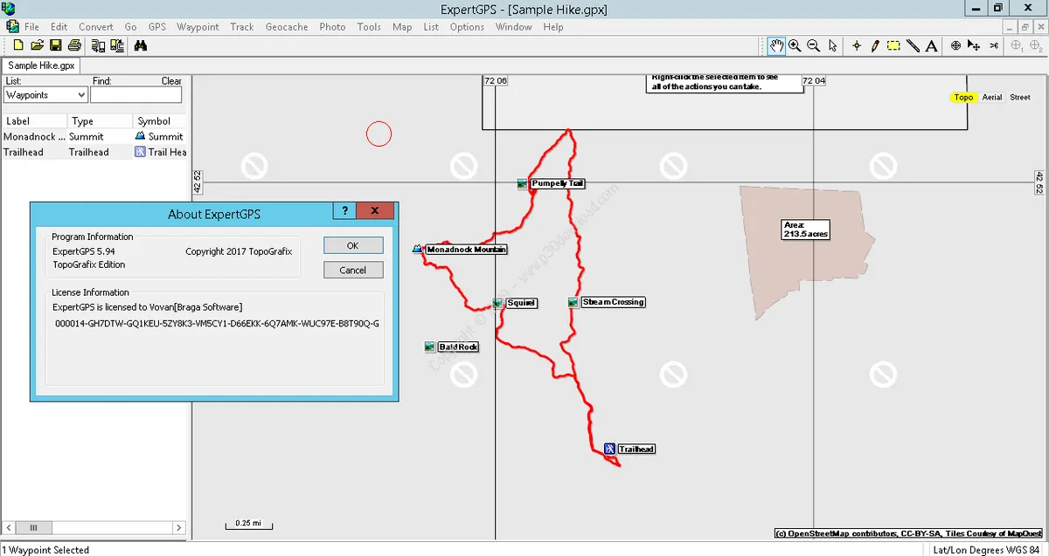Select the hand Pan tool
The image size is (1049, 556).
coord(776,45)
